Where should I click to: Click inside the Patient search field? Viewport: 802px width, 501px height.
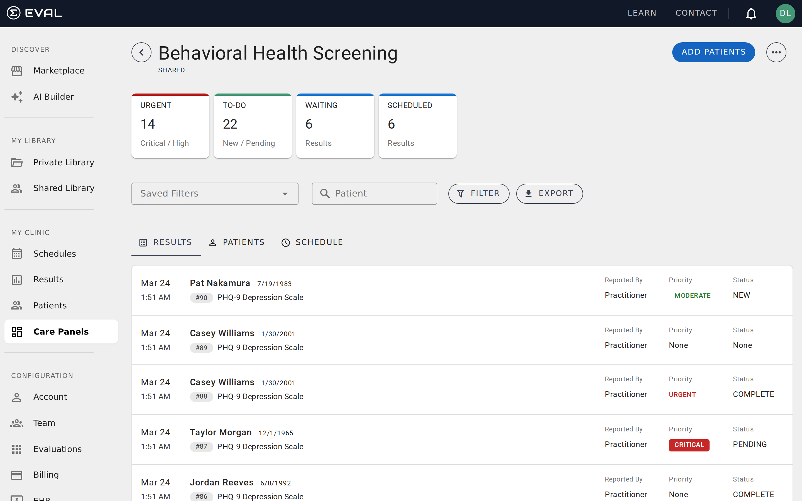click(374, 193)
